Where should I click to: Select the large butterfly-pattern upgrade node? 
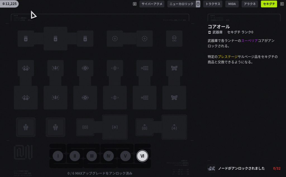coord(174,98)
